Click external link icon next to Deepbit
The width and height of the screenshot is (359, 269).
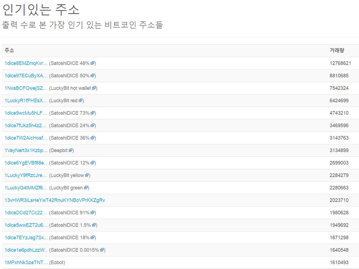[70, 150]
